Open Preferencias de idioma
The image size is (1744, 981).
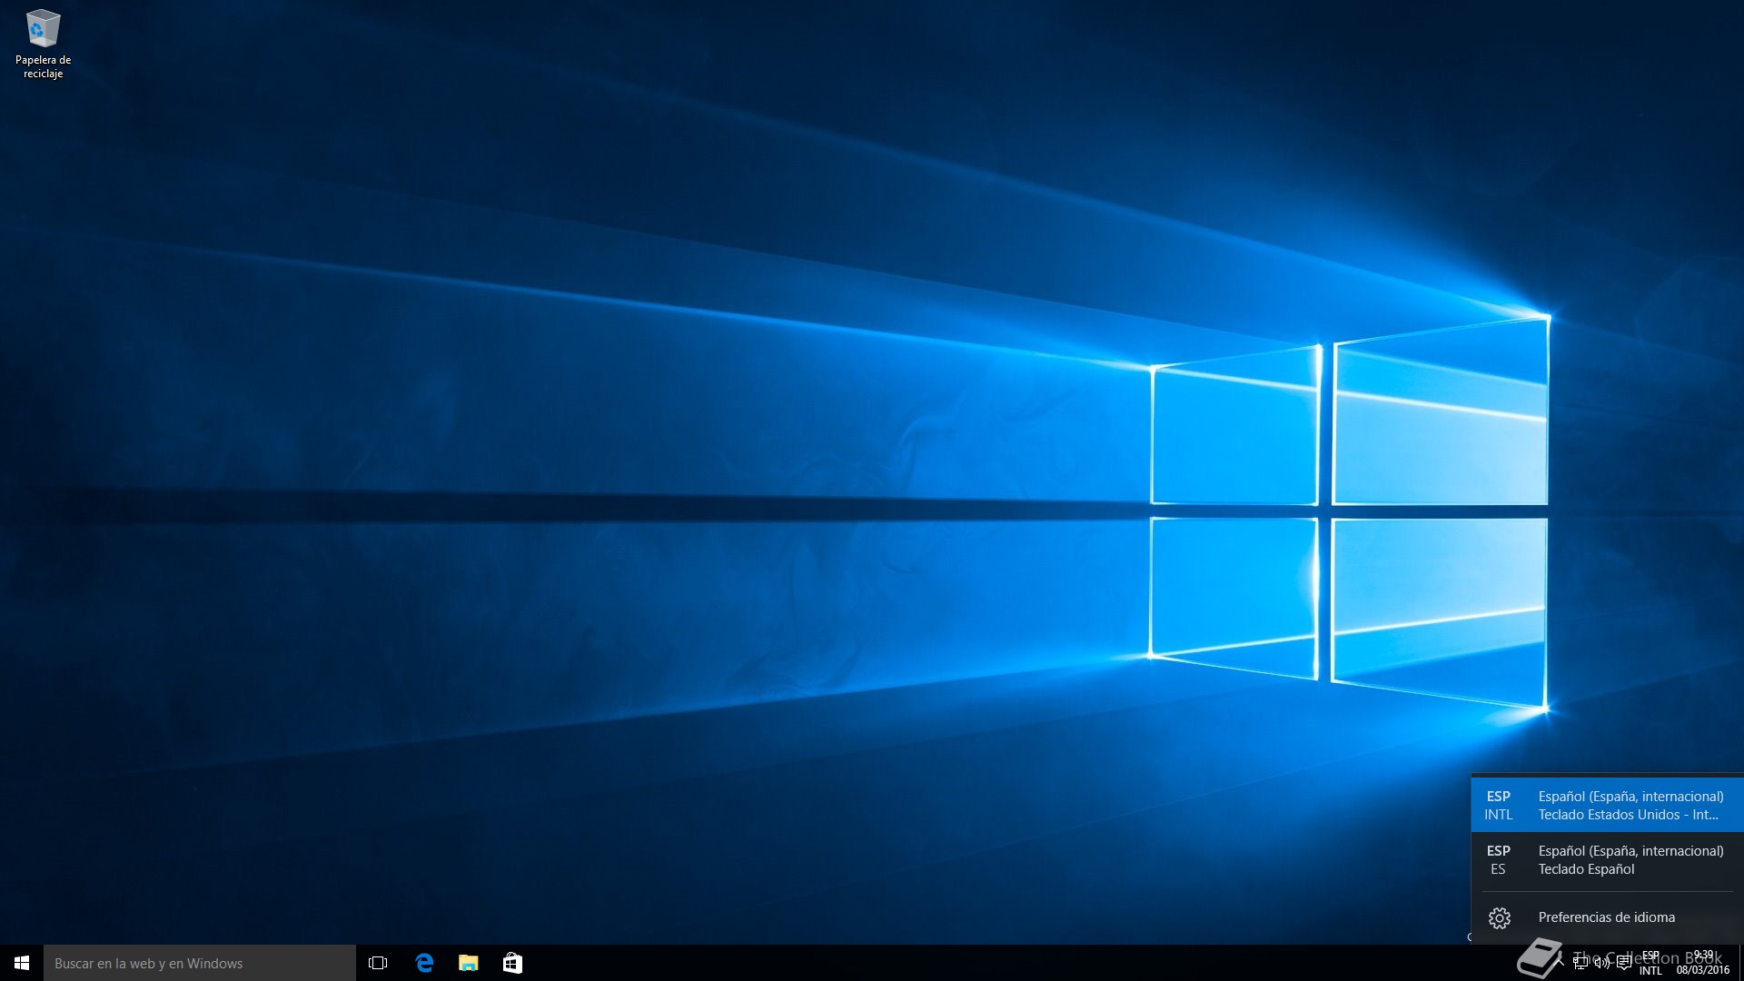pos(1608,917)
